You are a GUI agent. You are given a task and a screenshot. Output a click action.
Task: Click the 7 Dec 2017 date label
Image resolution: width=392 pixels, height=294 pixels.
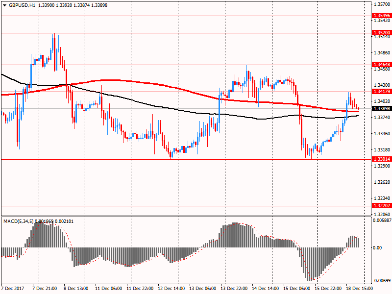[13, 288]
